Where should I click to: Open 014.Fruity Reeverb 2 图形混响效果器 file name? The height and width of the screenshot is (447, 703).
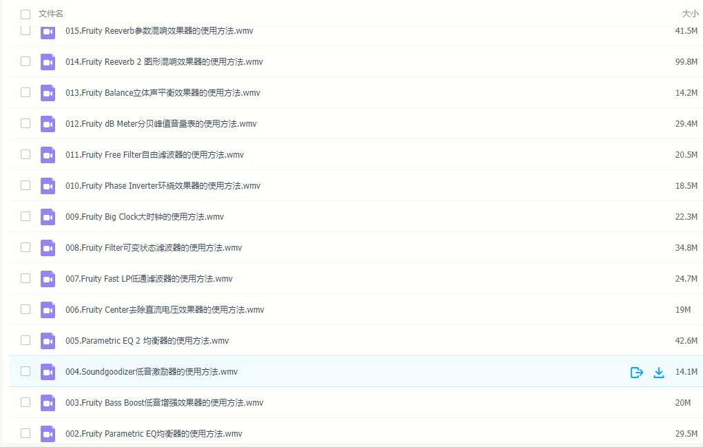pos(164,62)
